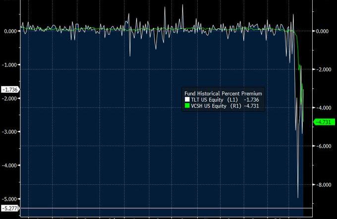Viewport: 337px width, 219px height.
Task: Click the right axis -6.000 label
Action: click(324, 146)
